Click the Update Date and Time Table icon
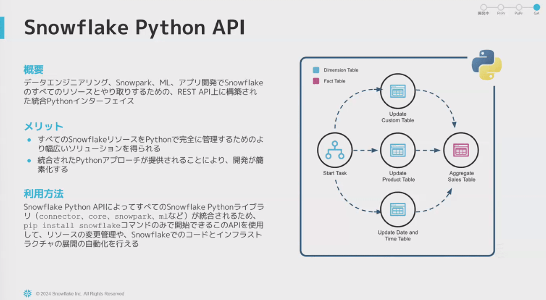This screenshot has height=300, width=546. tap(398, 210)
